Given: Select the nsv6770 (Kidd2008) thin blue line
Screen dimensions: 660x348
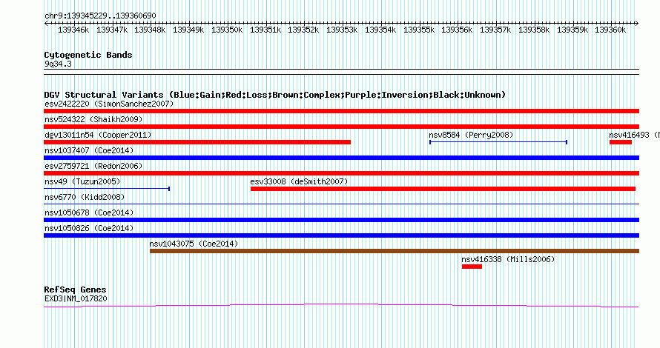Looking at the screenshot, I should pos(341,204).
